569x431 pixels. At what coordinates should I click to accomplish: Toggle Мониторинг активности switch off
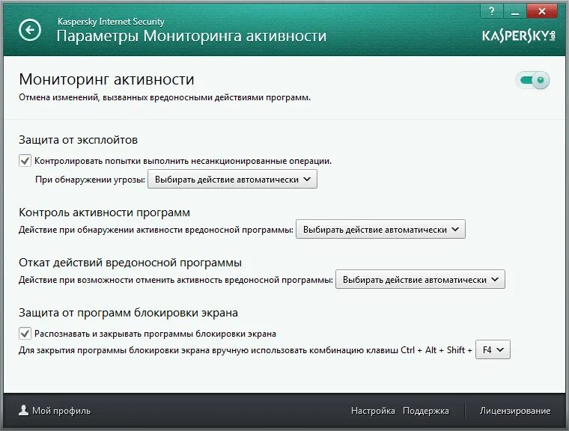[x=532, y=80]
